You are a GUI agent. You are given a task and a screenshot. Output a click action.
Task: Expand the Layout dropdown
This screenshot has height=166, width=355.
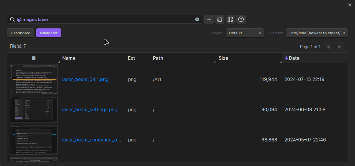245,33
